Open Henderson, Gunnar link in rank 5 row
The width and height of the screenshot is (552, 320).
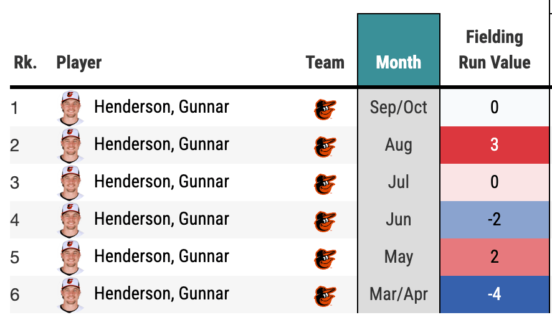[161, 256]
